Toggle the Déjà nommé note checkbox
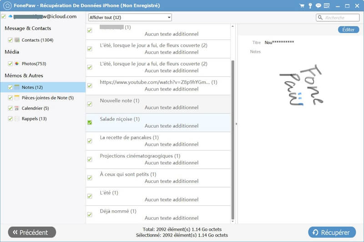Screen dimensions: 364x242 [x=90, y=214]
